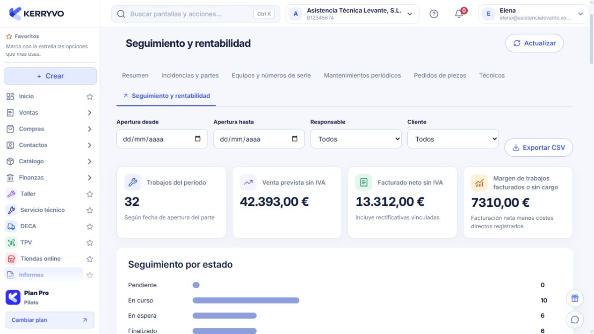Toggle the Taller favorite star
Viewport: 594px width, 334px height.
[x=90, y=194]
